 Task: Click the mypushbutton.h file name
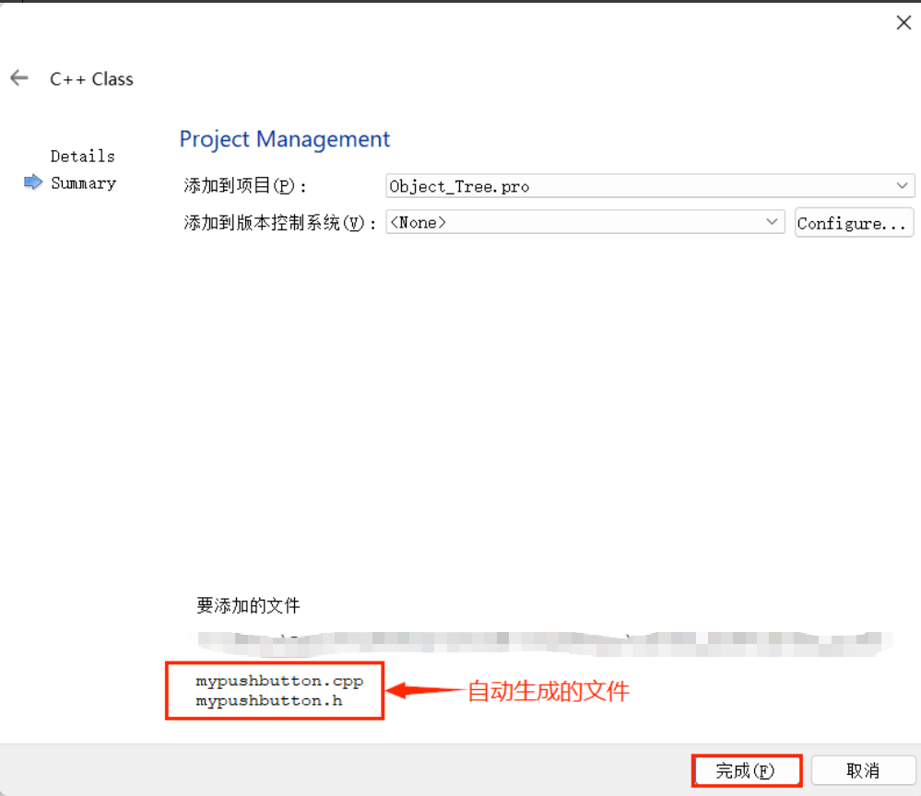coord(269,701)
